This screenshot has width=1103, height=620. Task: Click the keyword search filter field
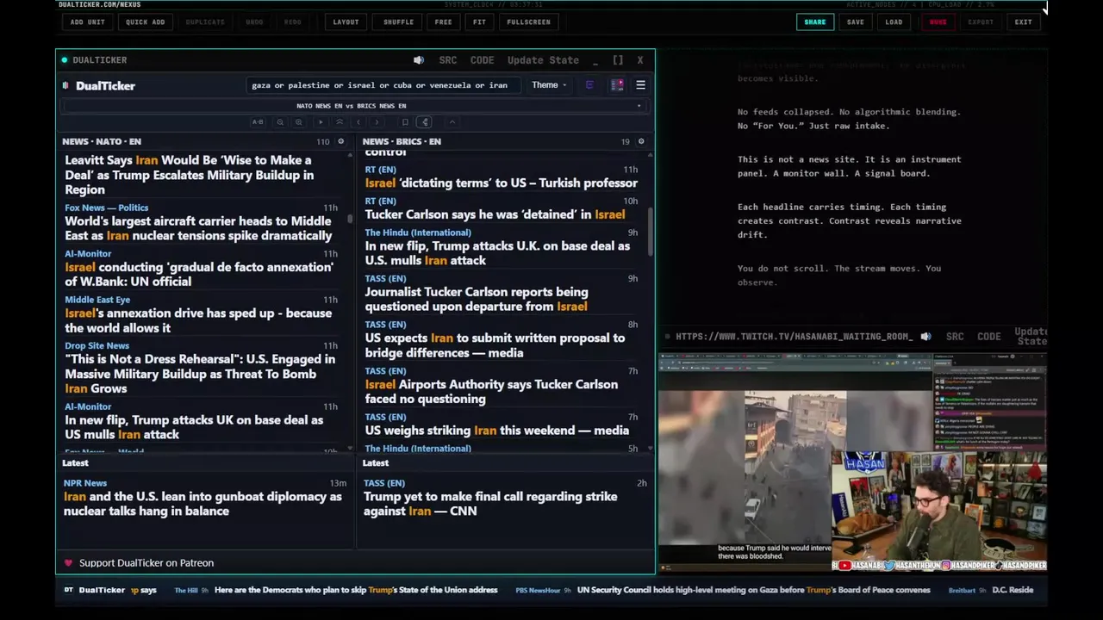383,85
